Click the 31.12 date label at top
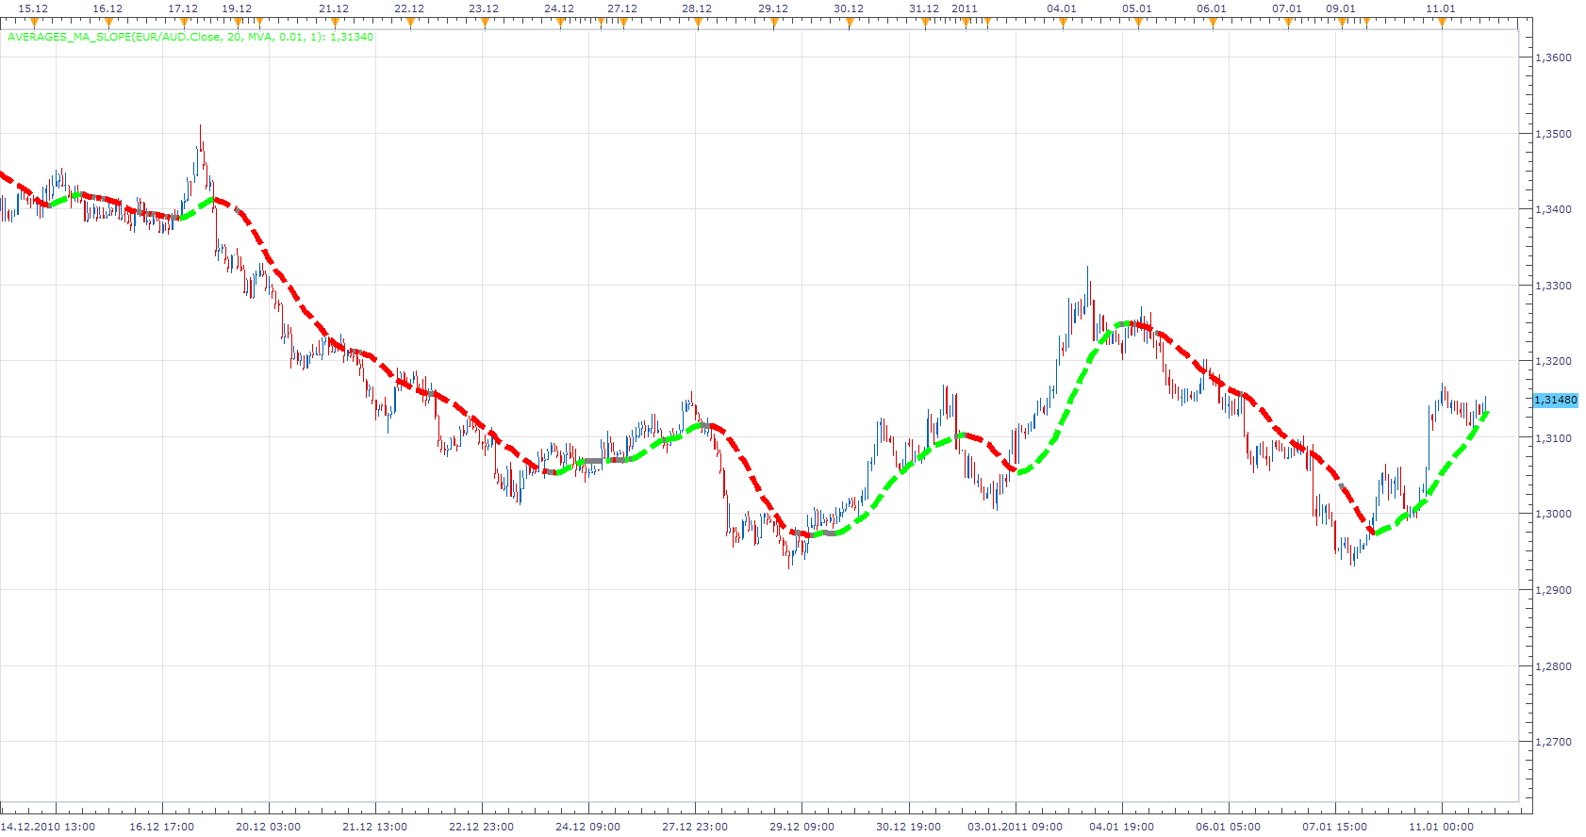Image resolution: width=1586 pixels, height=837 pixels. point(924,8)
